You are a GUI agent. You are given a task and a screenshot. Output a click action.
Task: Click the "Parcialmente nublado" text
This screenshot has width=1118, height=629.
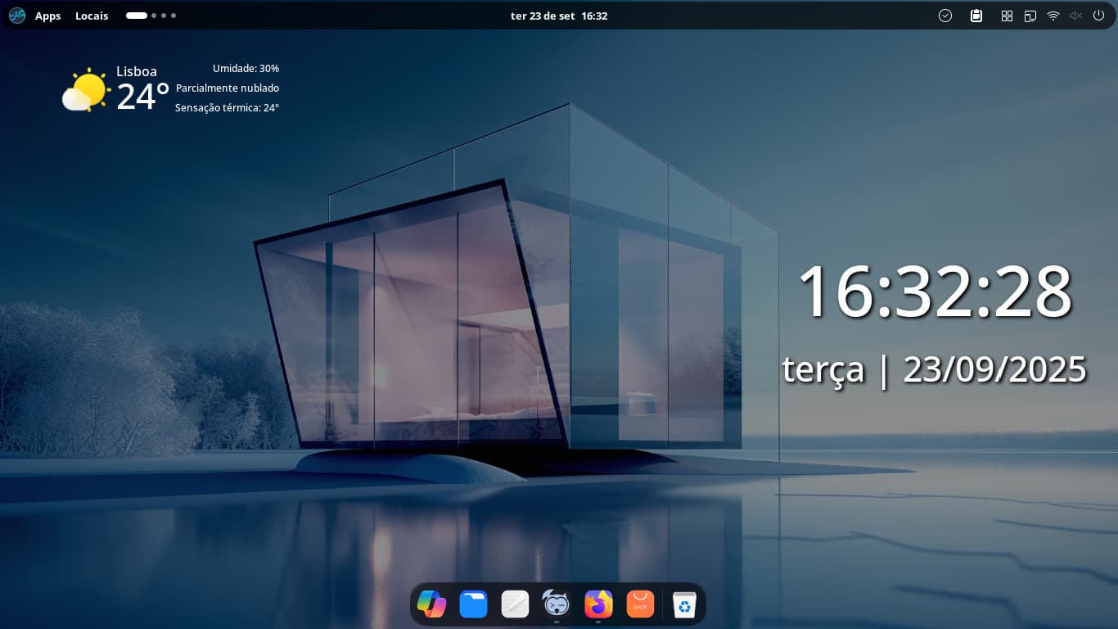228,88
